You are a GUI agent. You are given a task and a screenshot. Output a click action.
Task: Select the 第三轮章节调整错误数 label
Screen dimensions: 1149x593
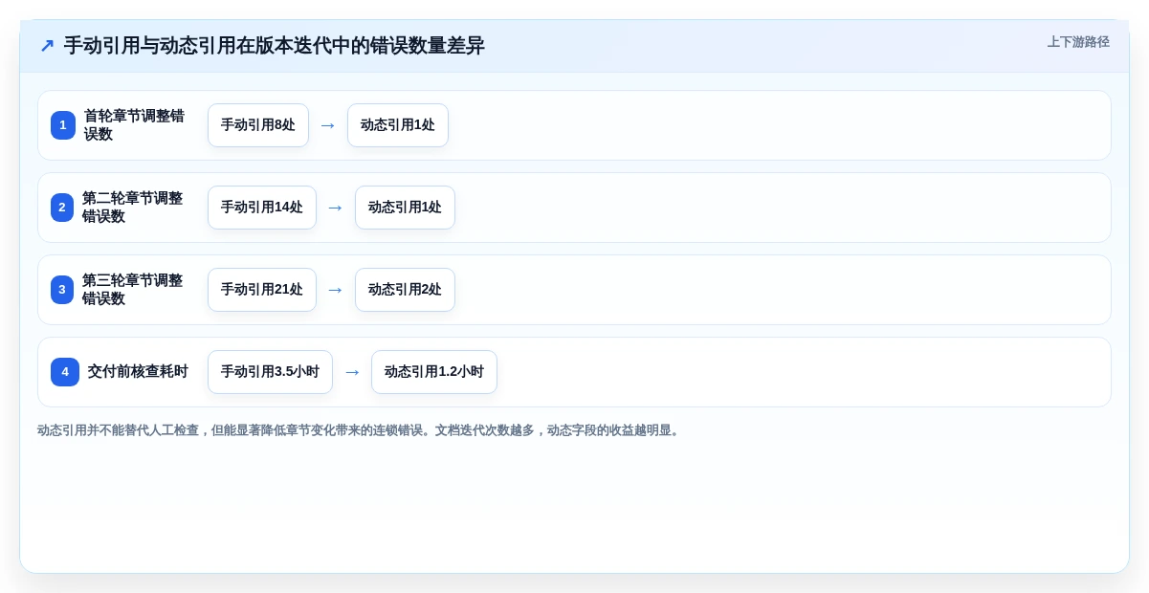132,290
